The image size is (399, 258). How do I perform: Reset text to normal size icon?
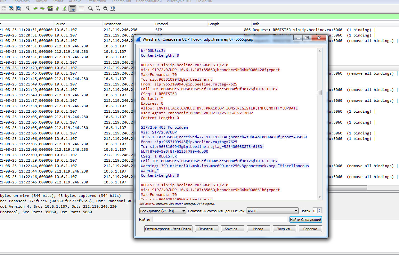pos(105,8)
